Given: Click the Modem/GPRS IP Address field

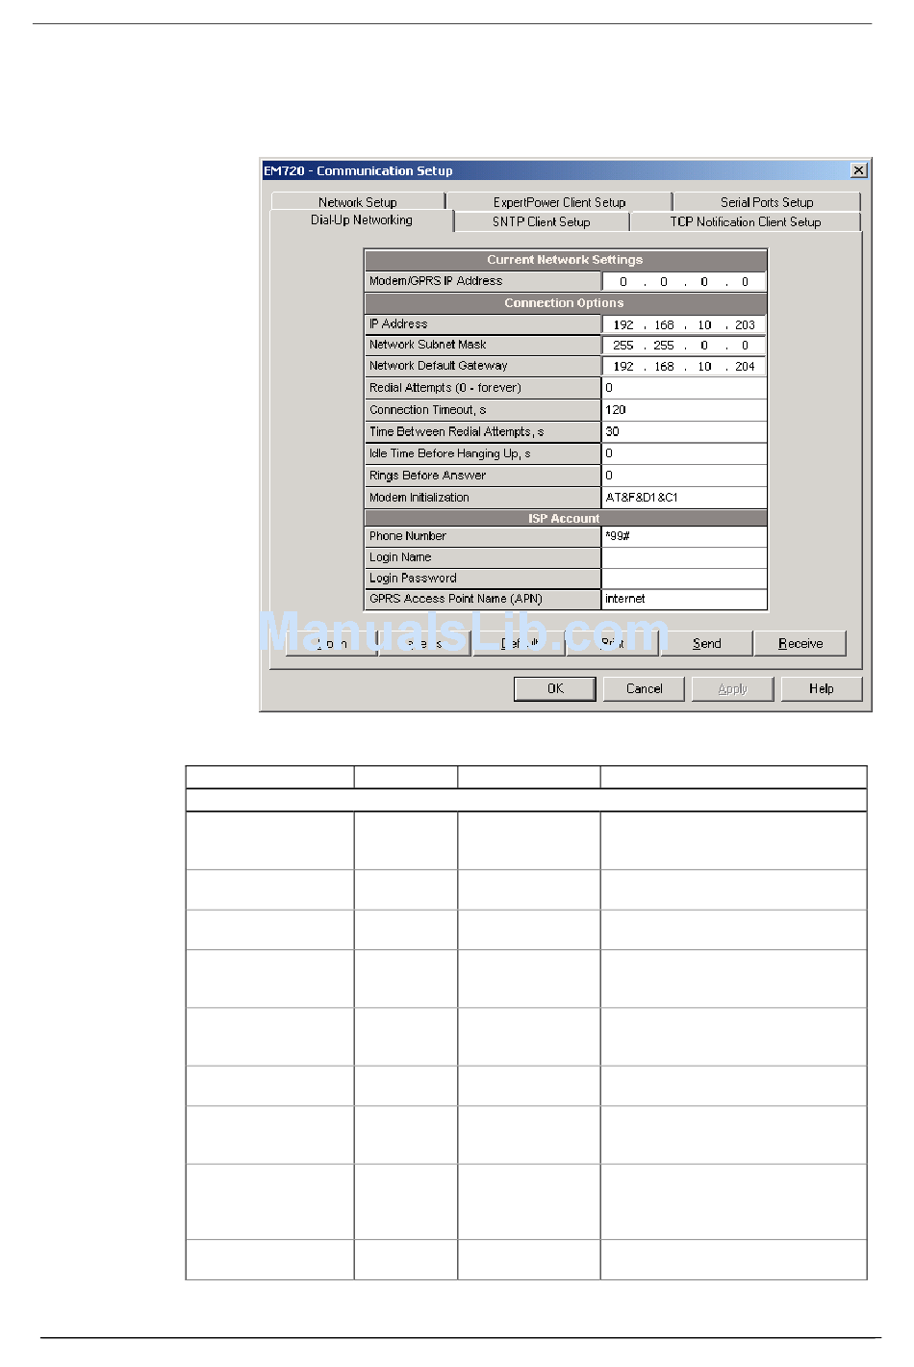Looking at the screenshot, I should (684, 281).
